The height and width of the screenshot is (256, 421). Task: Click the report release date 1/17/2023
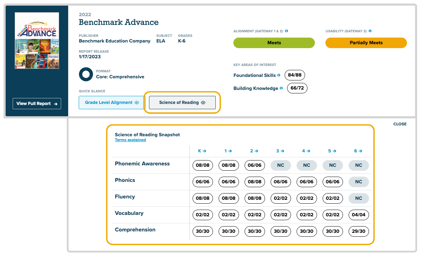[90, 57]
